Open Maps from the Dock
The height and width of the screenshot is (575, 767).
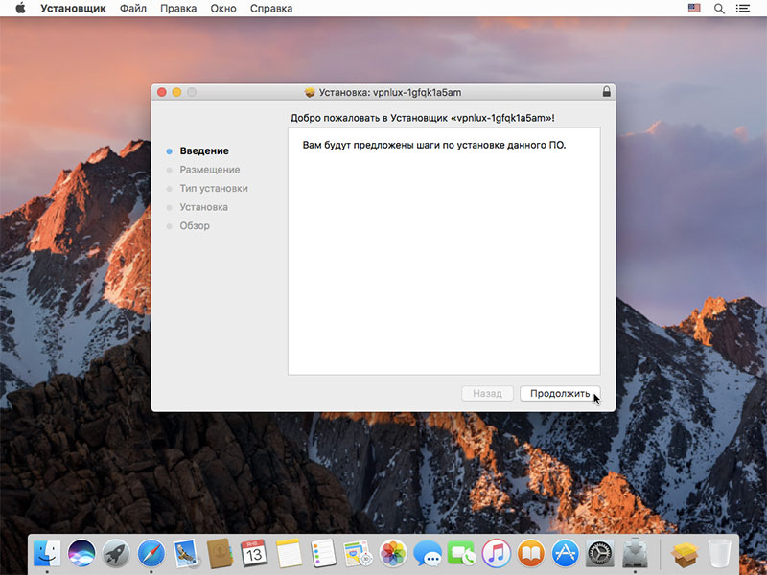358,554
